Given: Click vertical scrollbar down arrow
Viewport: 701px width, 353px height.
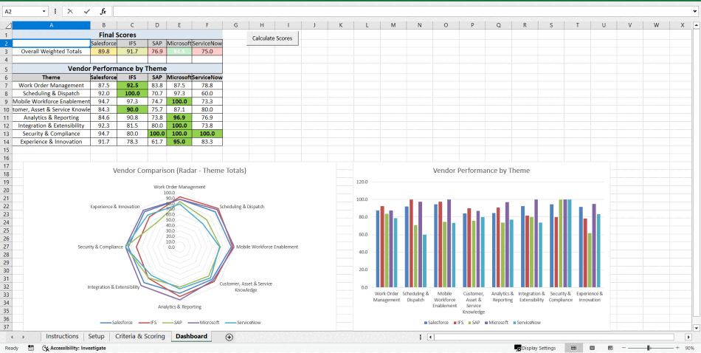Looking at the screenshot, I should click(696, 328).
